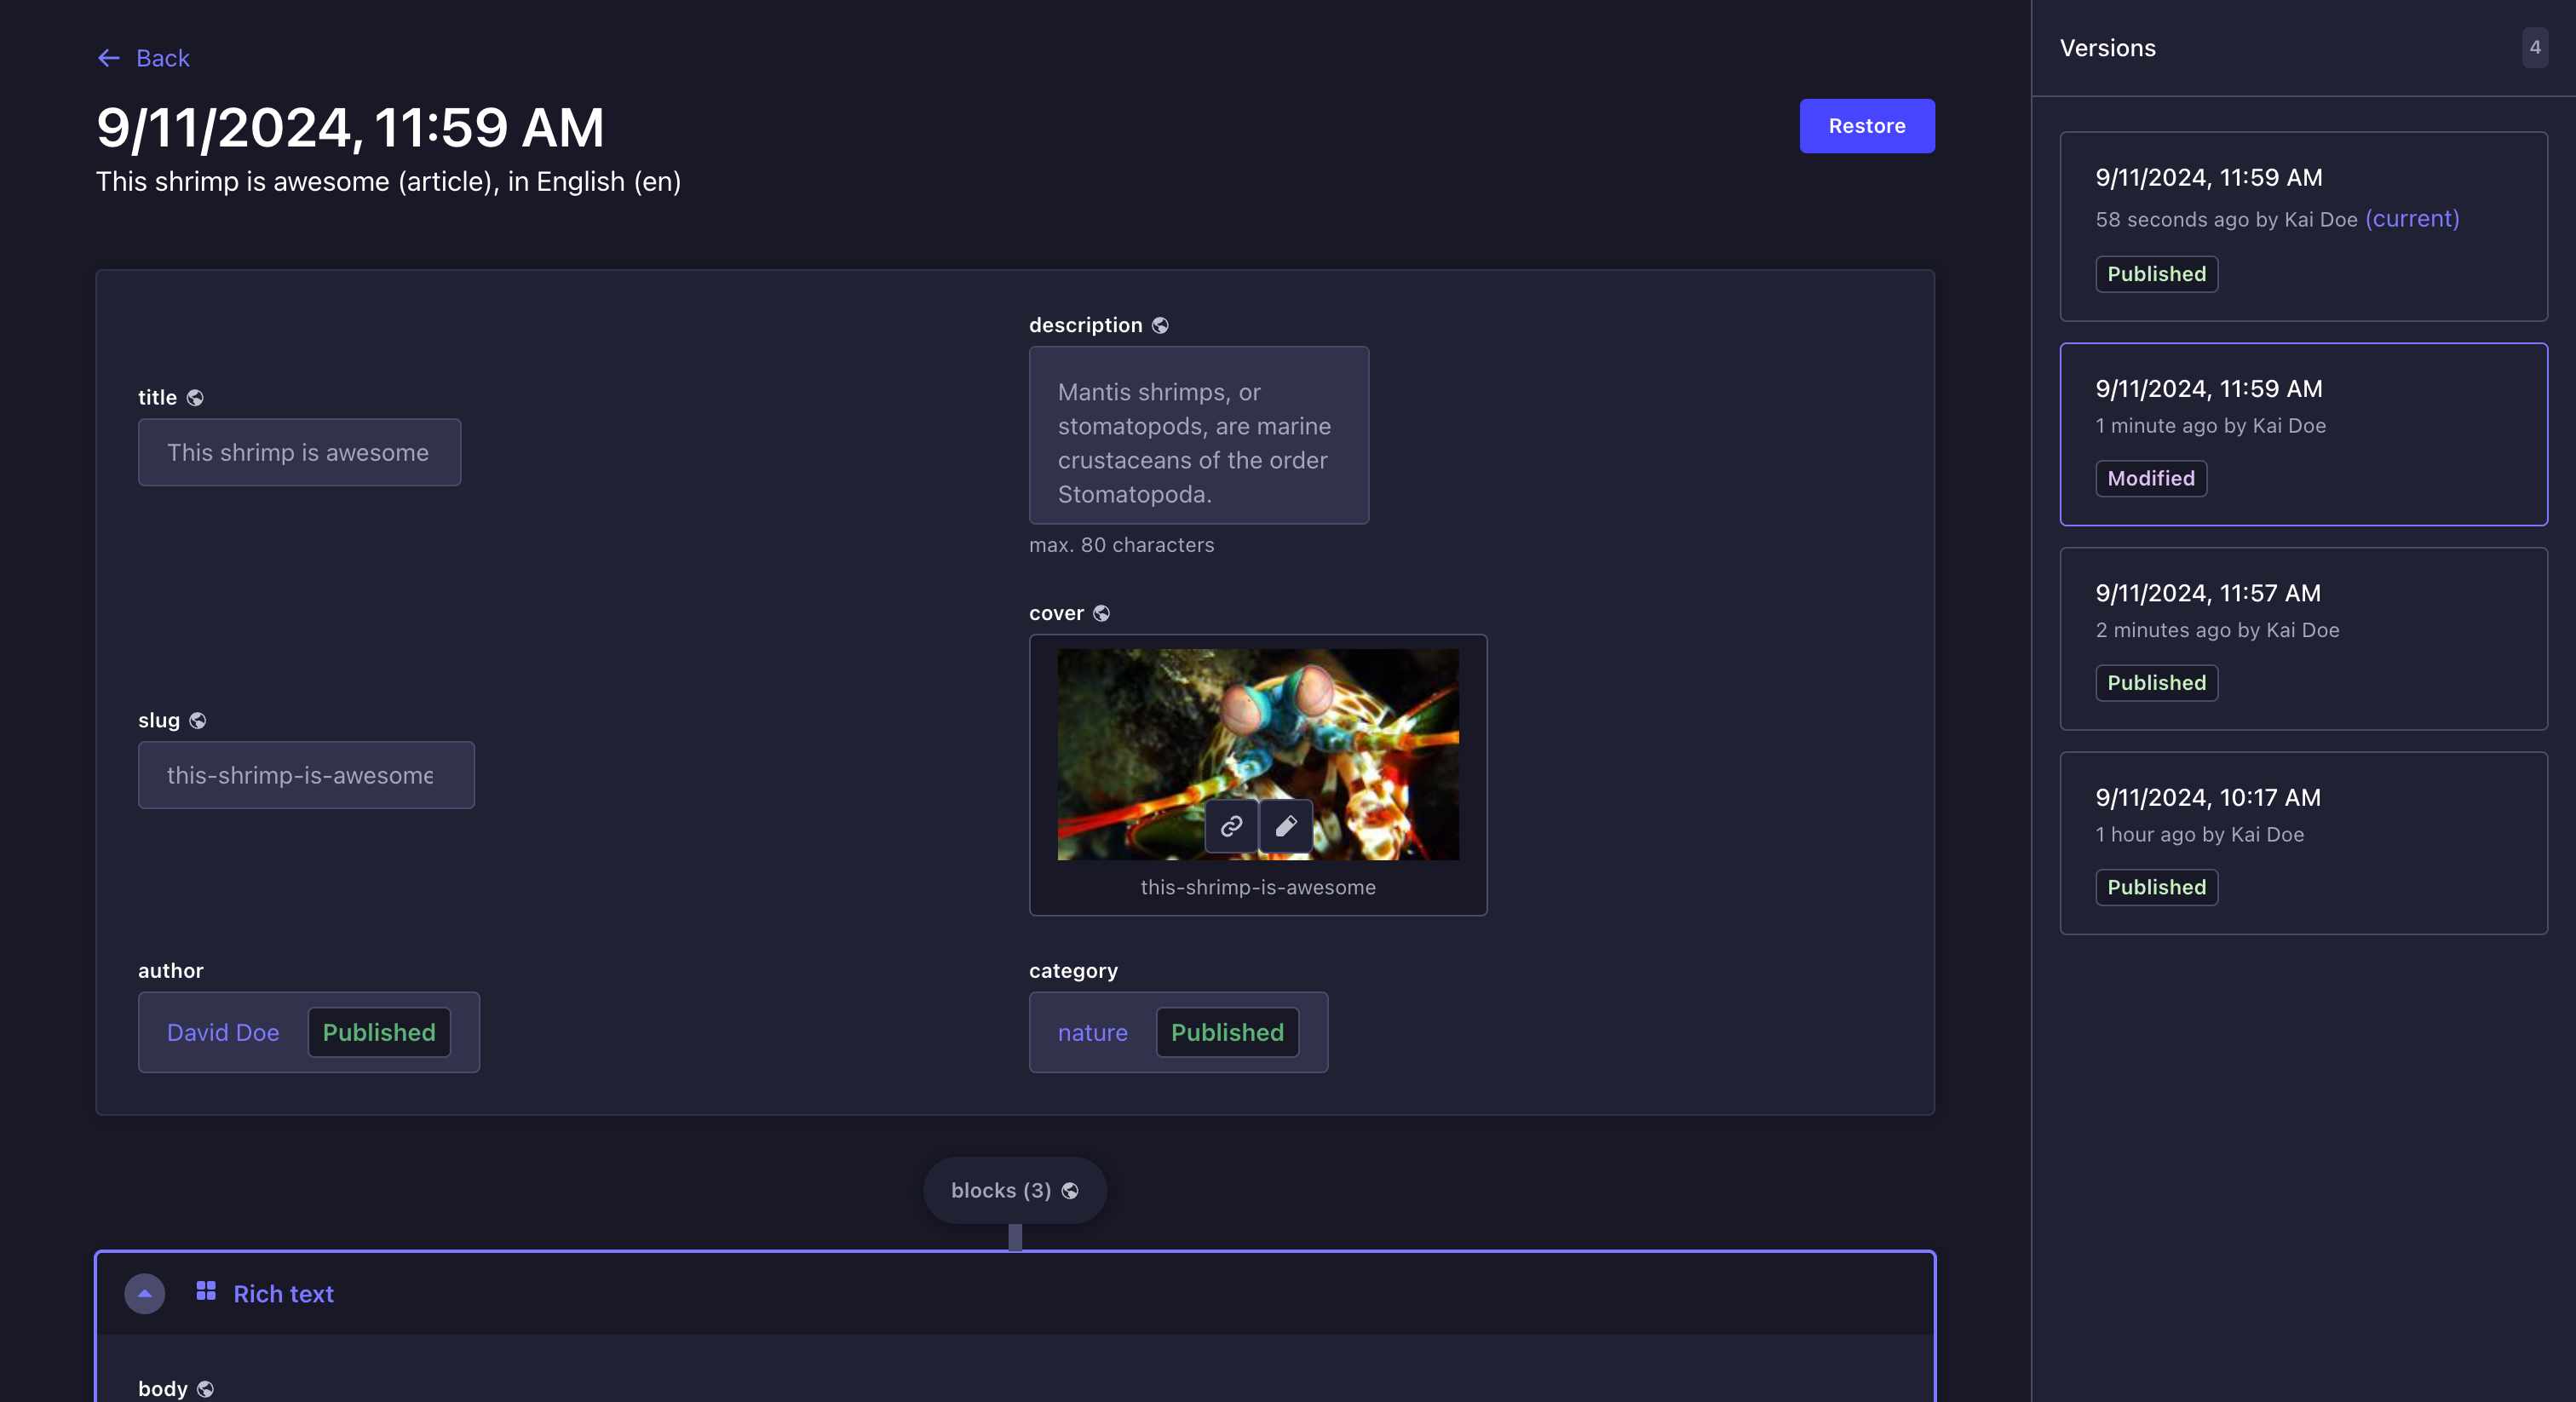
Task: Click the Published badge on current version
Action: (2155, 273)
